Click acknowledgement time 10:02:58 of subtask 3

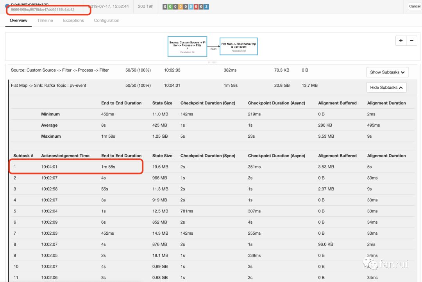pos(49,189)
